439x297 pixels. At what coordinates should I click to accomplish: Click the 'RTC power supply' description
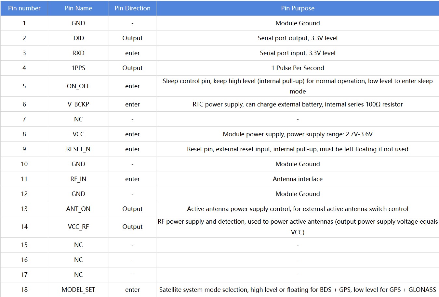(298, 104)
